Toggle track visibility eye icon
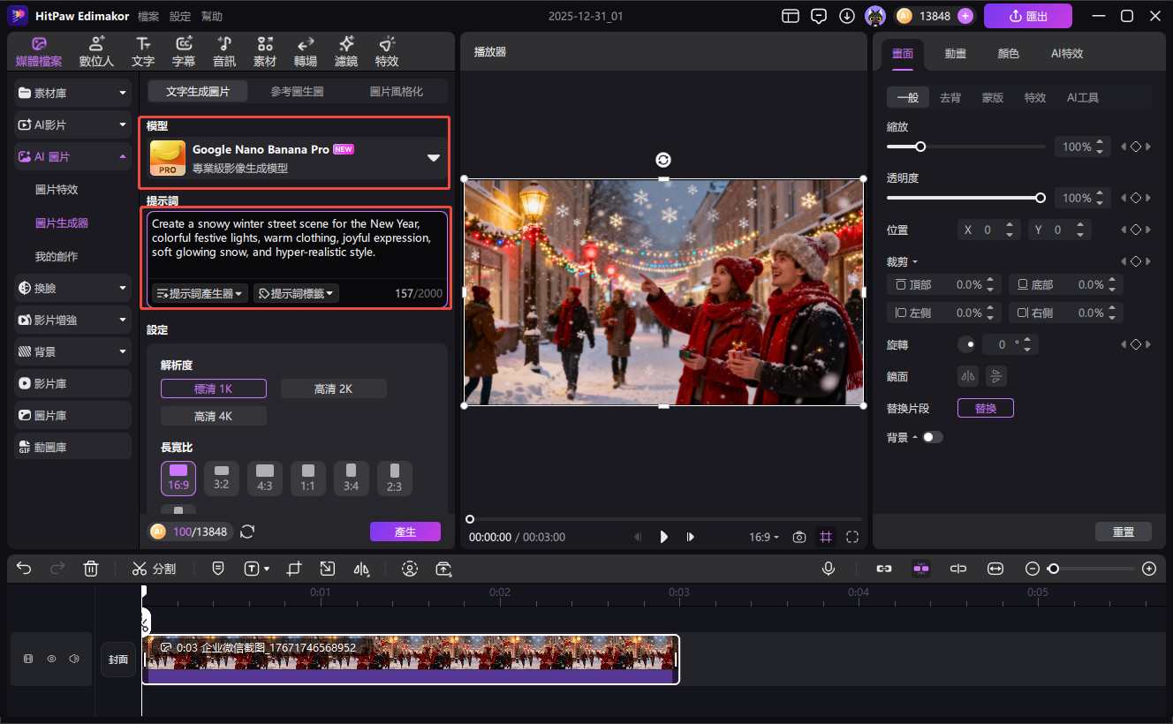This screenshot has height=724, width=1173. click(x=51, y=659)
